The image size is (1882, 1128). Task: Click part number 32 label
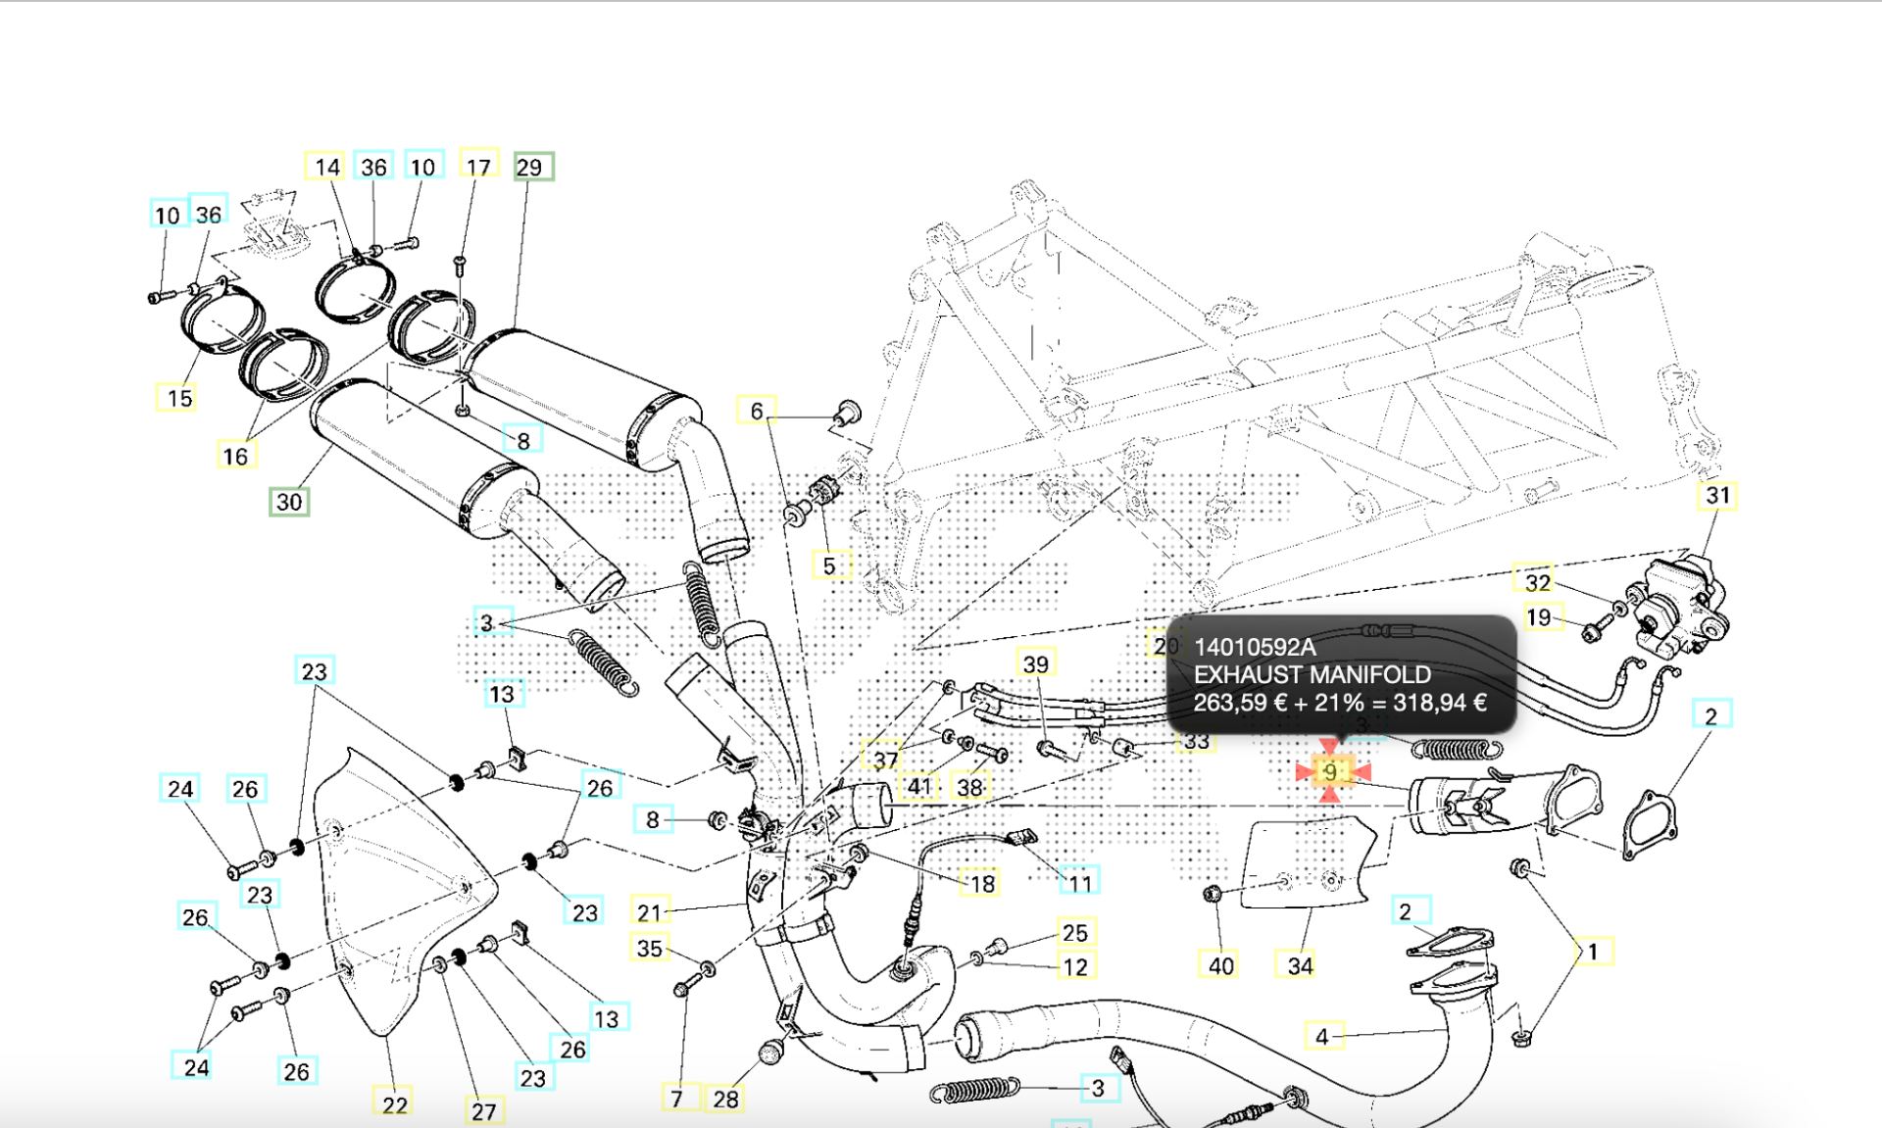pos(1537,581)
